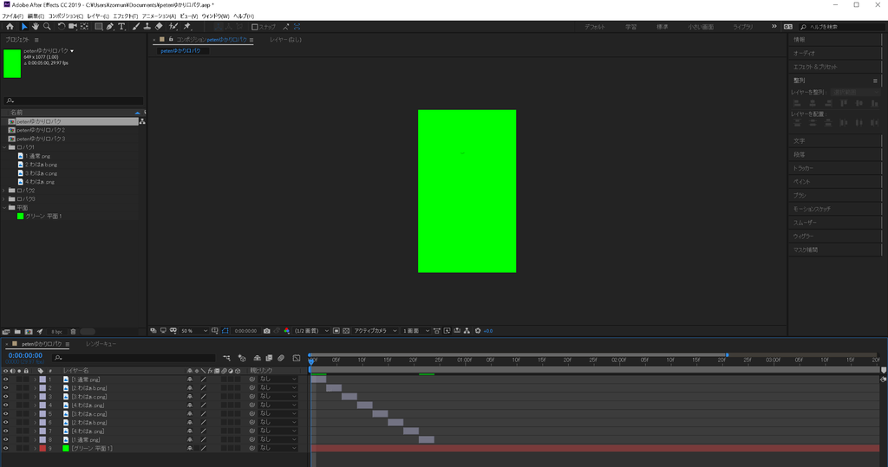Click the trash delete icon in Project panel
Viewport: 888px width, 467px height.
pos(73,332)
